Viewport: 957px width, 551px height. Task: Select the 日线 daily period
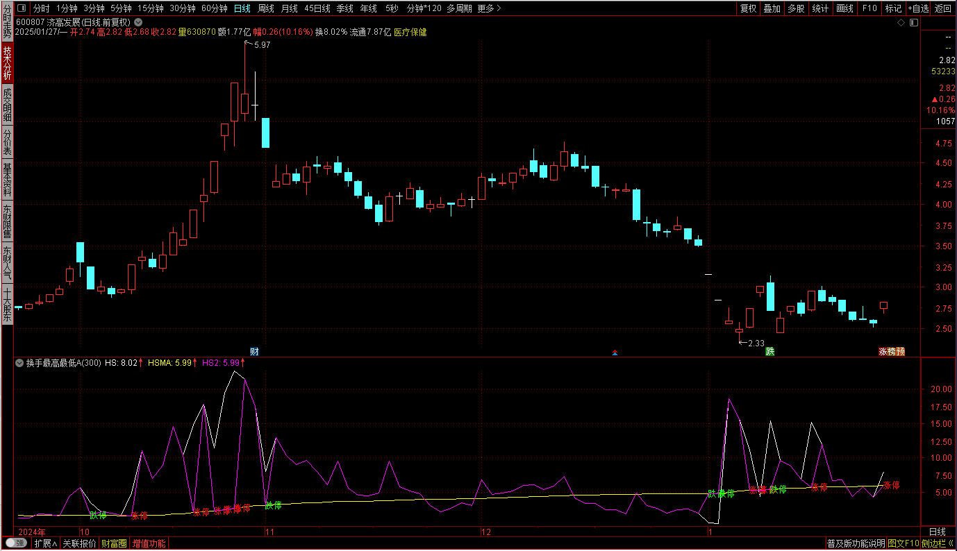click(242, 8)
